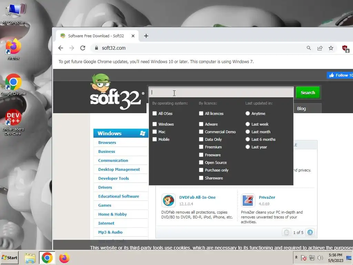Image resolution: width=353 pixels, height=265 pixels.
Task: Check the Commercial Demo checkbox
Action: pyautogui.click(x=201, y=131)
